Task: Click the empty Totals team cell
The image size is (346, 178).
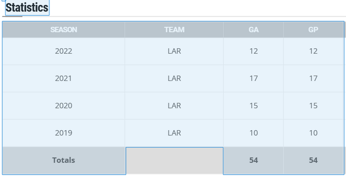Action: [174, 161]
